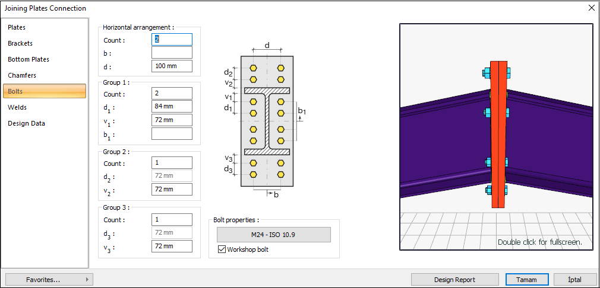Viewport: 600px width, 288px height.
Task: Confirm with the Tamam button
Action: coord(527,280)
